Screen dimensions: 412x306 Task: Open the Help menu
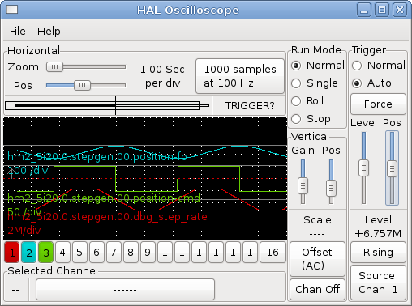coord(49,32)
